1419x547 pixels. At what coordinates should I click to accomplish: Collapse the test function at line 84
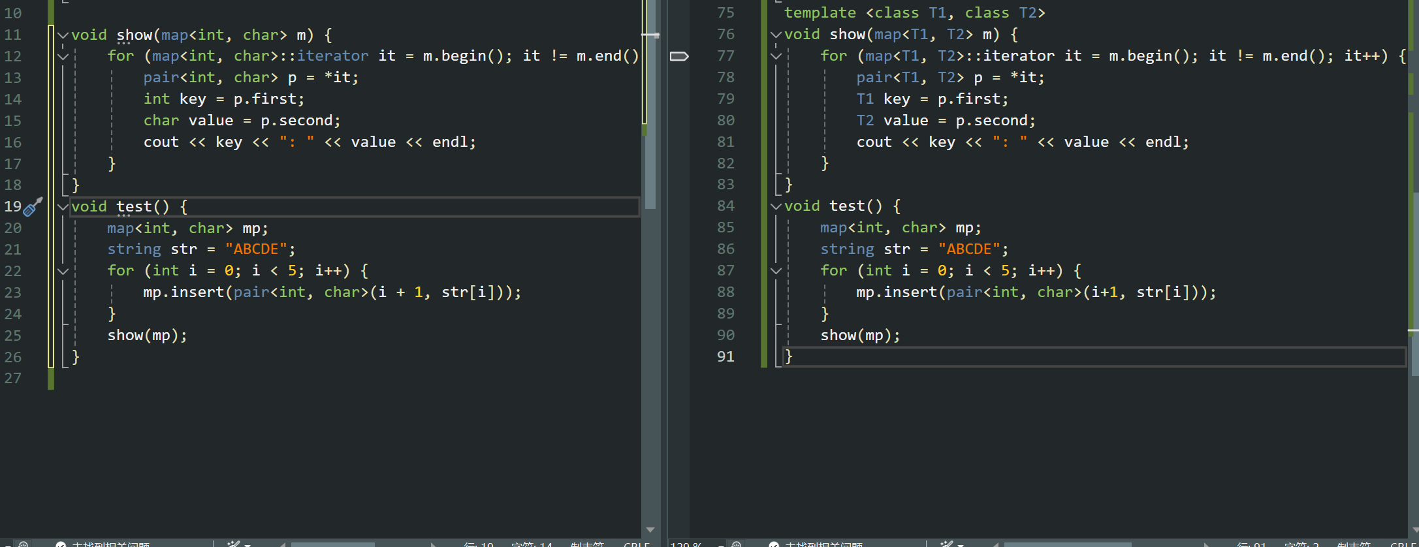click(776, 206)
